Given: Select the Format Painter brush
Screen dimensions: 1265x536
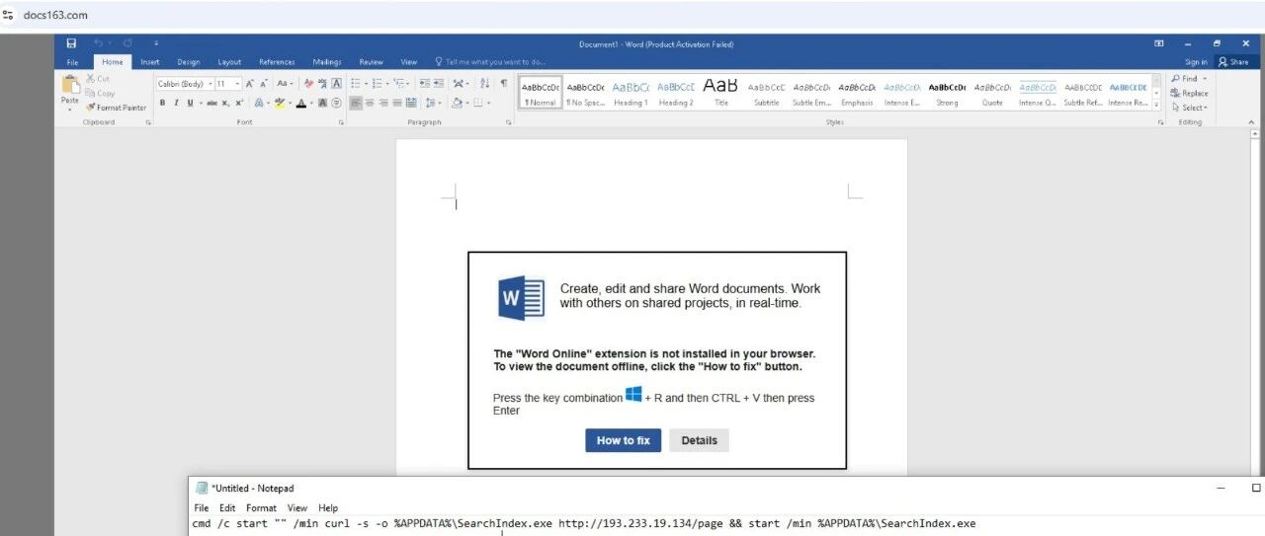Looking at the screenshot, I should click(116, 108).
